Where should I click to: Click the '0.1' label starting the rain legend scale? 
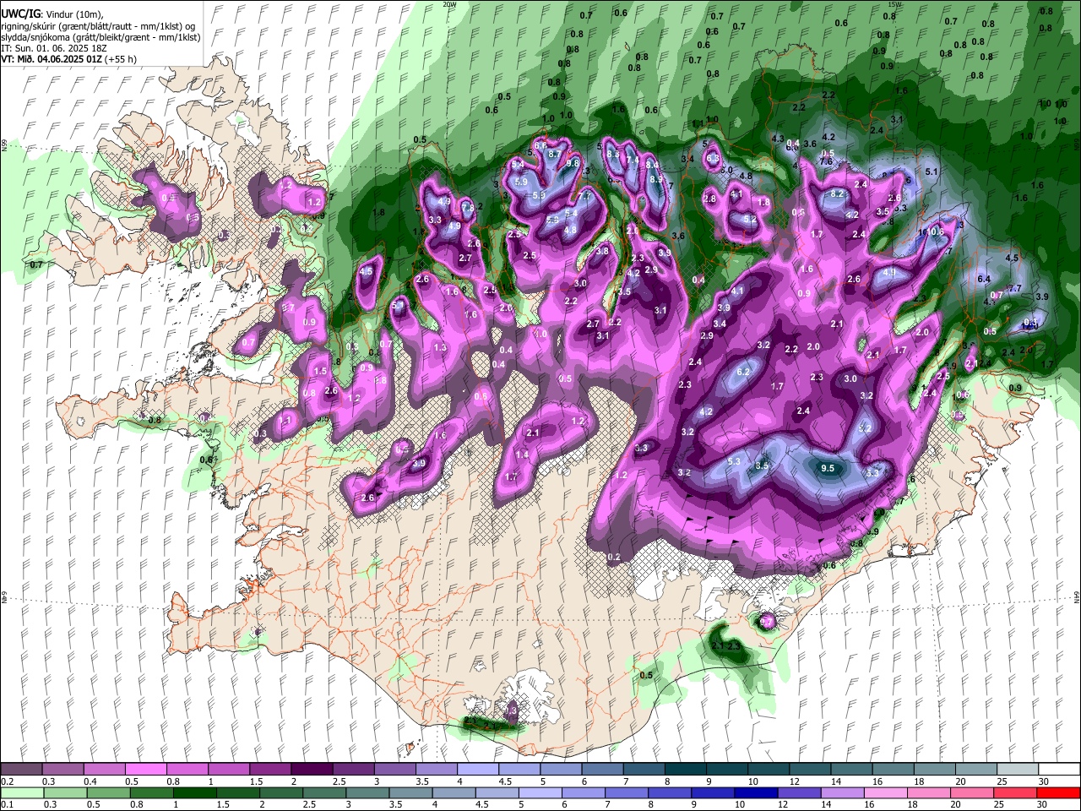tap(8, 805)
